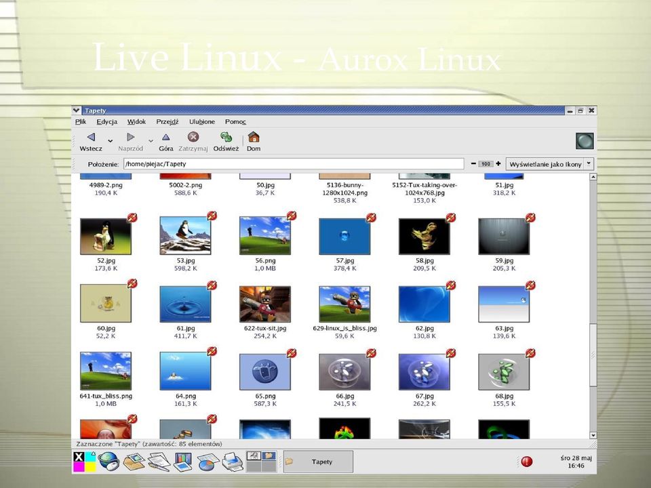651x488 pixels.
Task: Launch the web browser globe icon
Action: point(108,462)
